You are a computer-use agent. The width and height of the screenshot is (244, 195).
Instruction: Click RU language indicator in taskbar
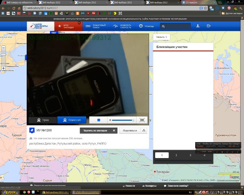[190, 192]
